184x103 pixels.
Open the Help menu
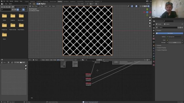(x=21, y=1)
